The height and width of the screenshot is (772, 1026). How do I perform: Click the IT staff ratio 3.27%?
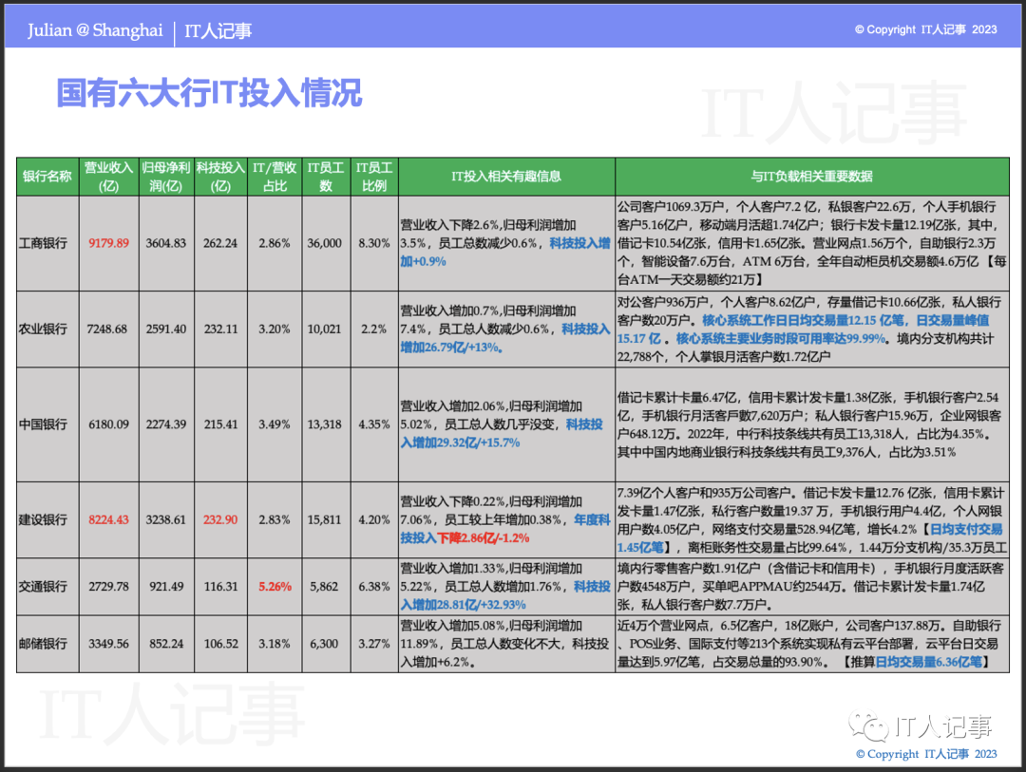point(374,644)
